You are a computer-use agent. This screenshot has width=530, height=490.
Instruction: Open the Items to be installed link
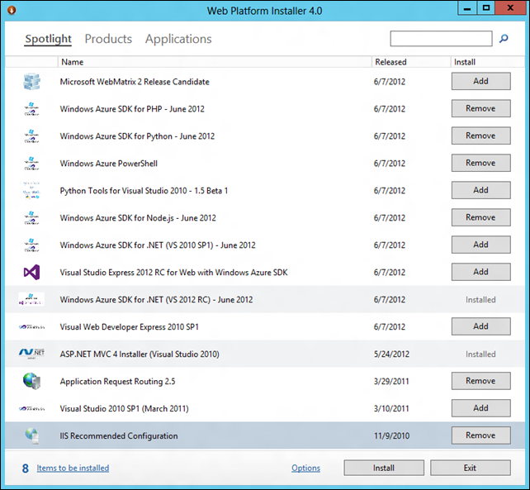73,468
